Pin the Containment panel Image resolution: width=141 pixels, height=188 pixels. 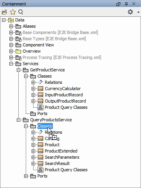(126, 4)
